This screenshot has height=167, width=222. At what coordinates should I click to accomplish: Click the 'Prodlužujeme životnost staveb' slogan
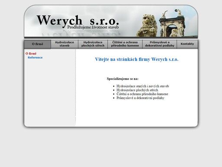tap(93, 27)
